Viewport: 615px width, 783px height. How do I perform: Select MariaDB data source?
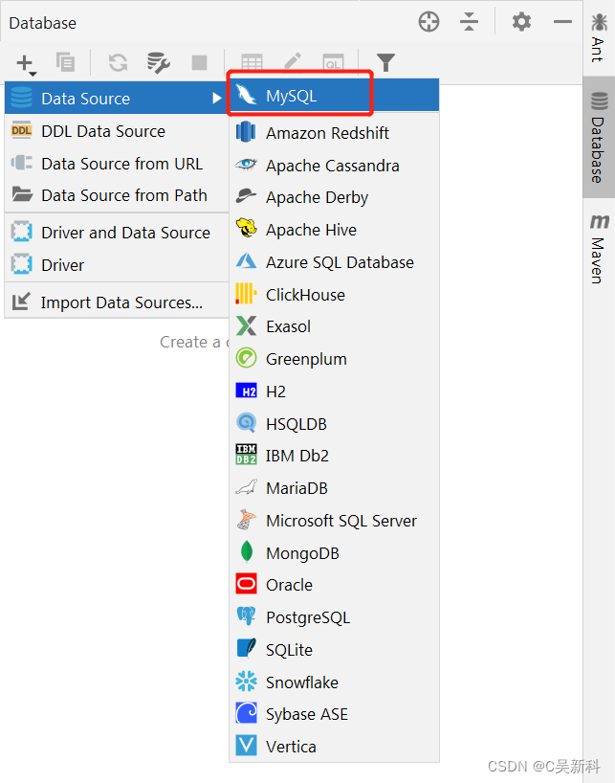334,488
